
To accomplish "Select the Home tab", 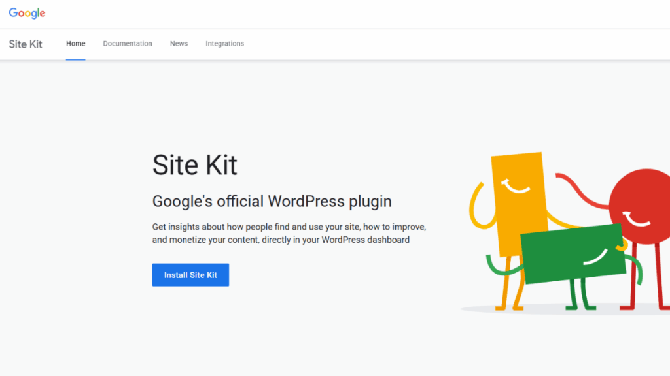I will click(x=76, y=44).
